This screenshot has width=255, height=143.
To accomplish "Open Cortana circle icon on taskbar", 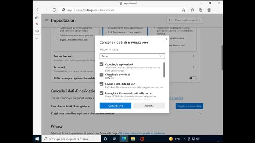I will (105, 139).
